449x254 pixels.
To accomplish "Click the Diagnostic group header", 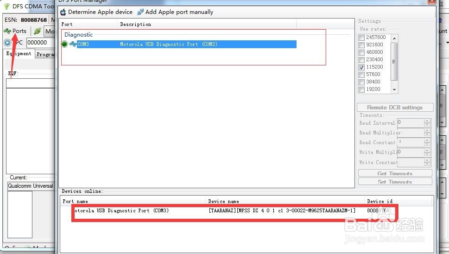I will [x=78, y=35].
